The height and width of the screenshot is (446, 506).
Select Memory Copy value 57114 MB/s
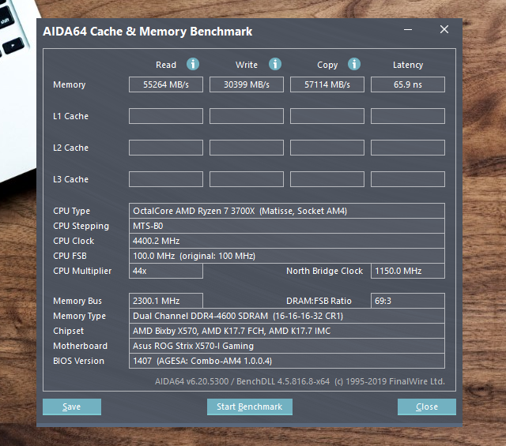(x=327, y=84)
